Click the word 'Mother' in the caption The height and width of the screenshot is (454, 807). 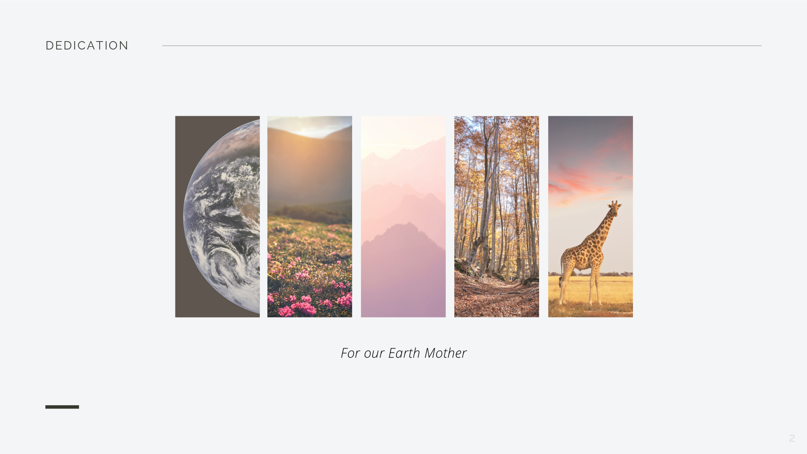pos(445,353)
